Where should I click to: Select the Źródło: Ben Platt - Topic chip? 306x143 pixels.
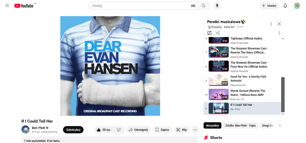pos(240,126)
